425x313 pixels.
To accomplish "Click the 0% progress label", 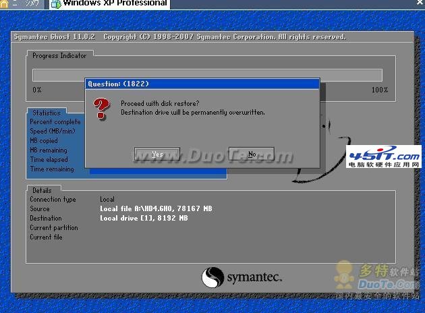I will pyautogui.click(x=37, y=90).
